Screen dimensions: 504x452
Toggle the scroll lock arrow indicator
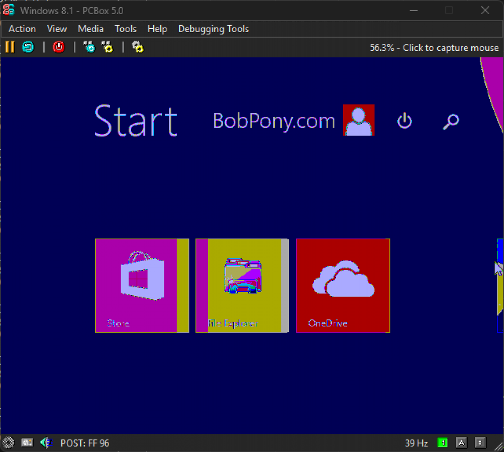click(x=480, y=443)
